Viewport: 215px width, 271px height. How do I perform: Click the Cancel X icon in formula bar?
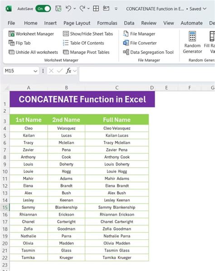51,71
